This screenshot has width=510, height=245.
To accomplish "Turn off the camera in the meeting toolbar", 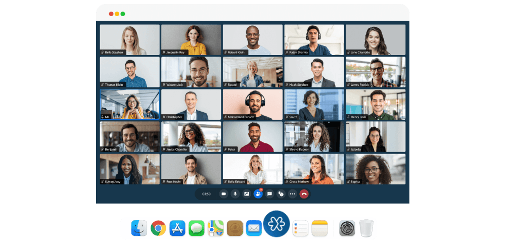I will 223,194.
